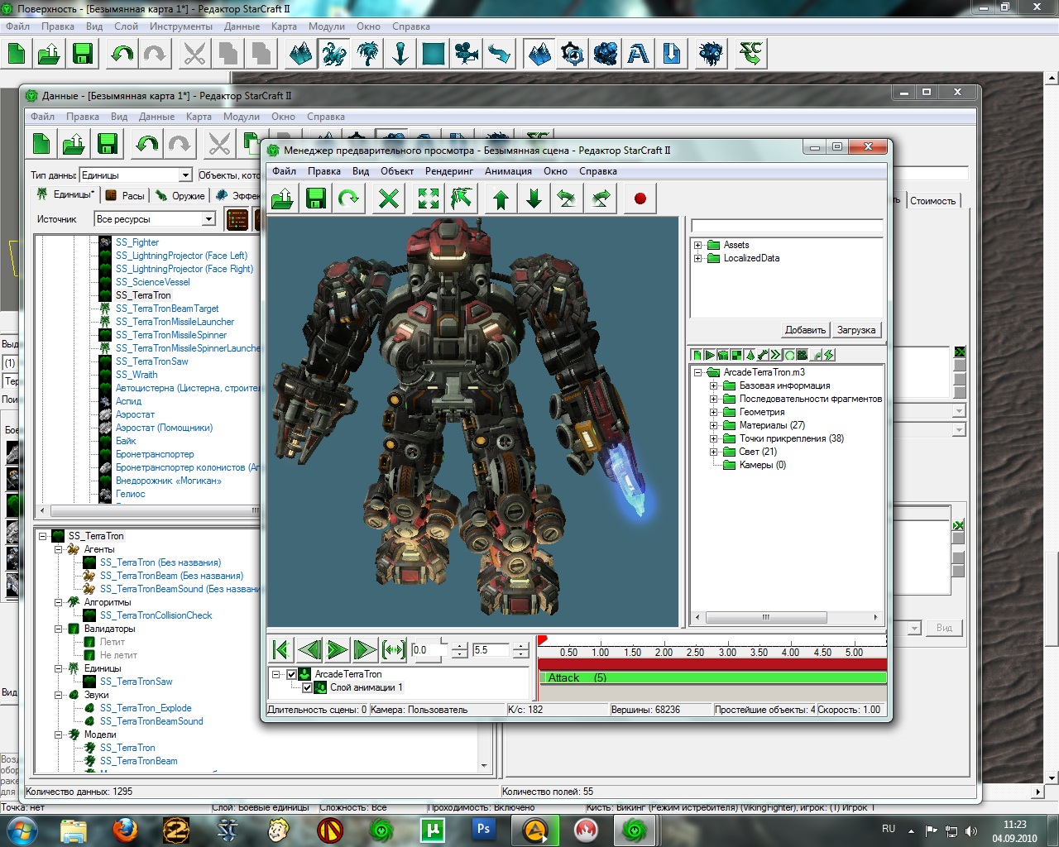Expand 'Материалы (27)' folder
Viewport: 1059px width, 847px height.
coord(714,425)
